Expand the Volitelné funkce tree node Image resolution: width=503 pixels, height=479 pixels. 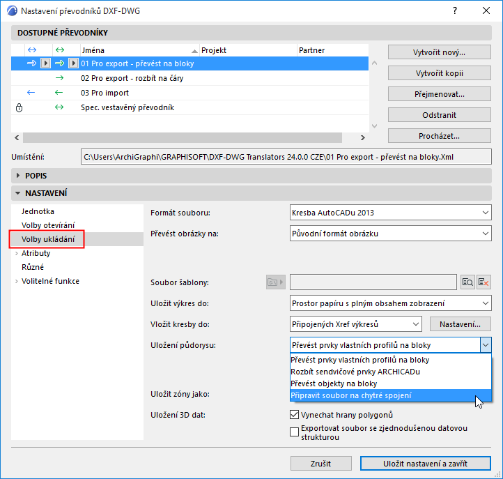click(x=16, y=281)
